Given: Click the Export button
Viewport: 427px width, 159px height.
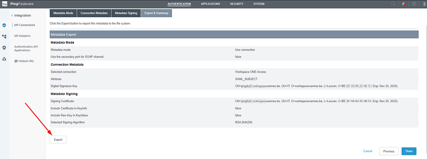Looking at the screenshot, I should [58, 140].
